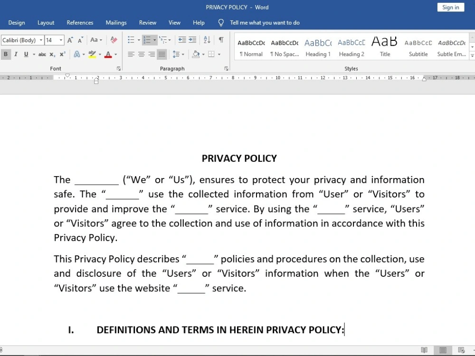
Task: Open the Review tab
Action: tap(148, 23)
